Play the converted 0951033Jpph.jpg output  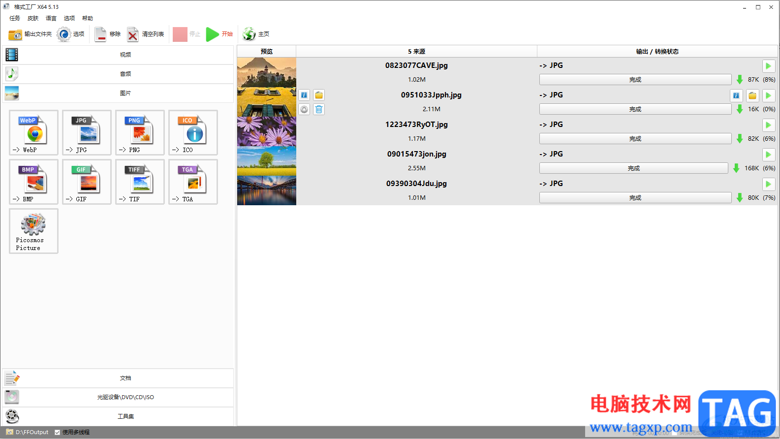coord(768,95)
